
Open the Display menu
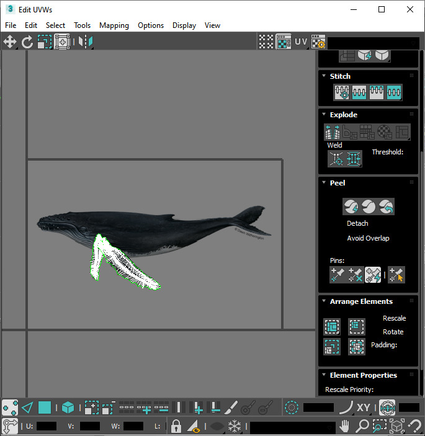click(x=184, y=25)
